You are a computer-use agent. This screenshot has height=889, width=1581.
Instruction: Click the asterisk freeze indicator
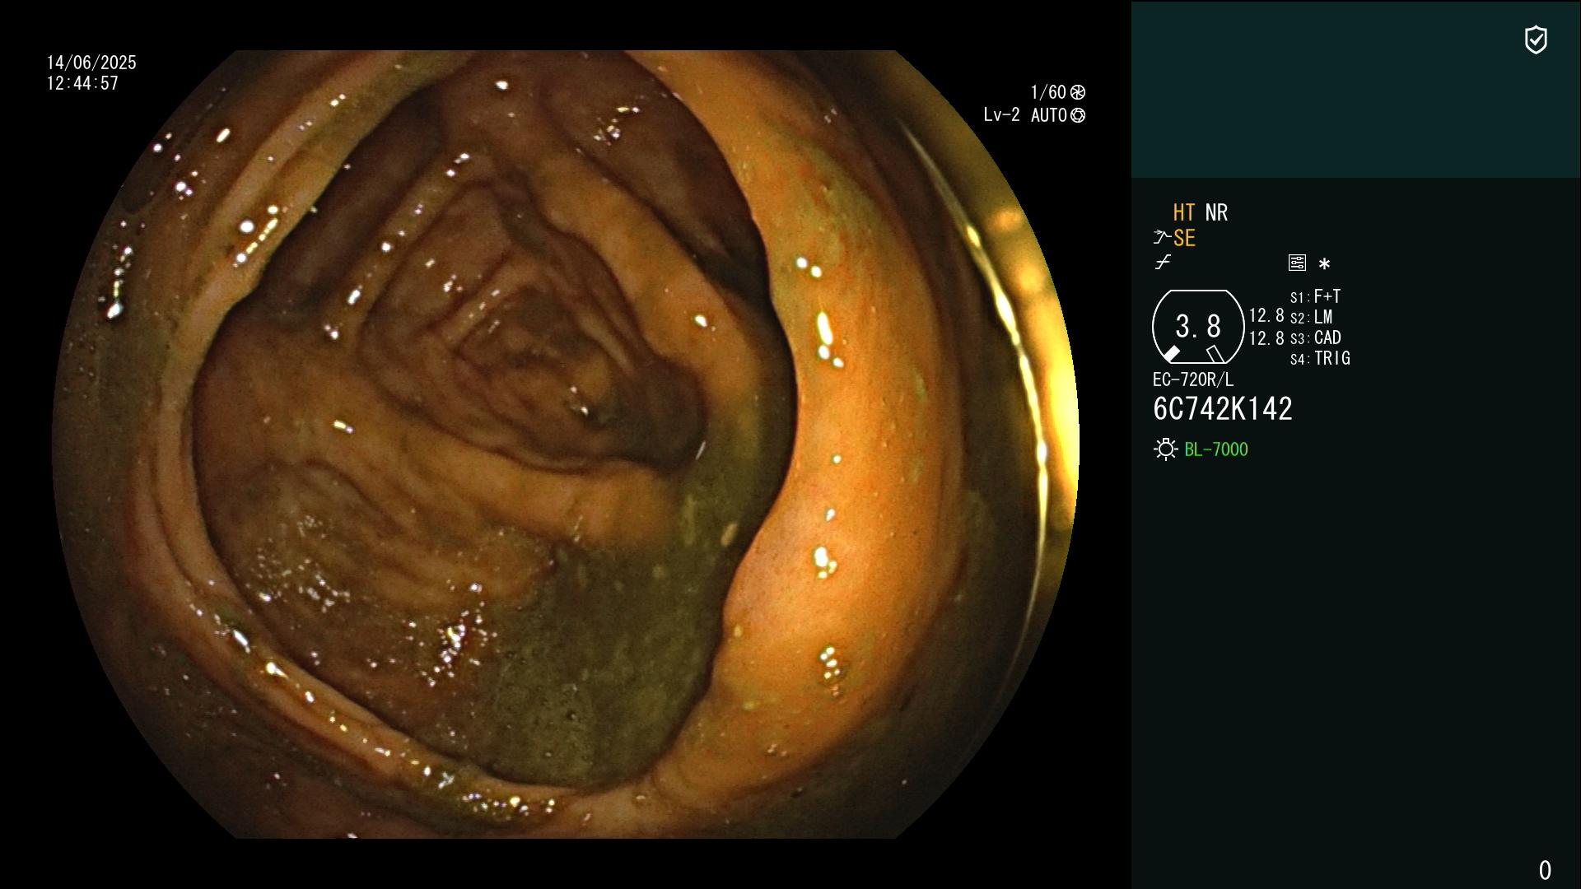pos(1324,264)
